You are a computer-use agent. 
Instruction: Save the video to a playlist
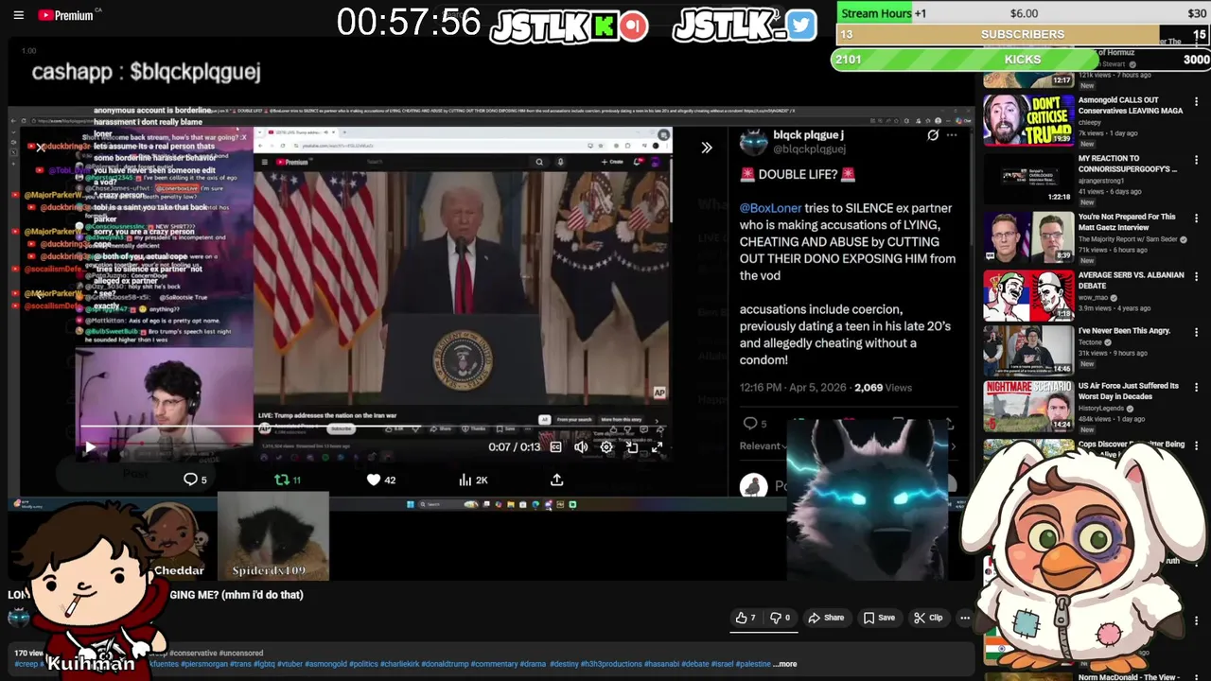878,618
